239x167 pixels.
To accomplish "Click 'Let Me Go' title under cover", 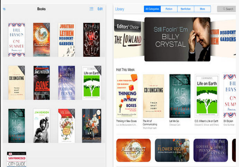I will pos(174,121).
